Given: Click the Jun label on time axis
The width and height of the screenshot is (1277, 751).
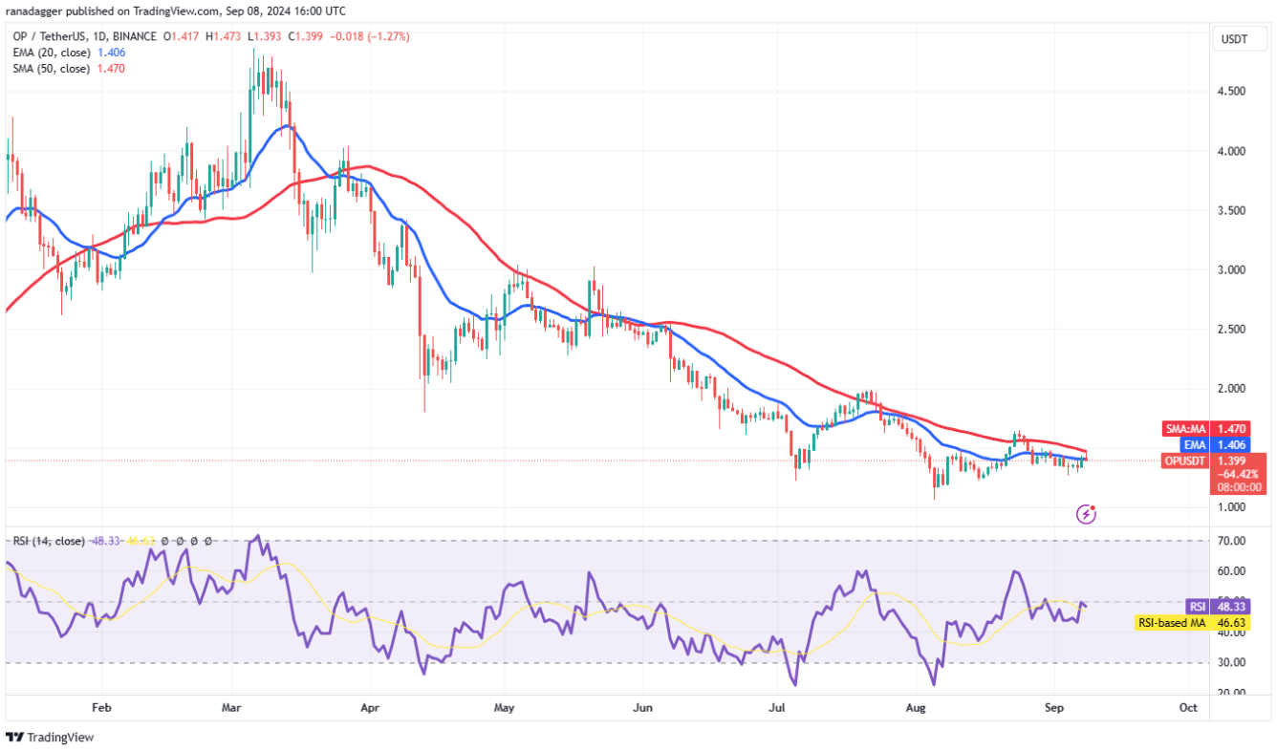Looking at the screenshot, I should [x=643, y=708].
